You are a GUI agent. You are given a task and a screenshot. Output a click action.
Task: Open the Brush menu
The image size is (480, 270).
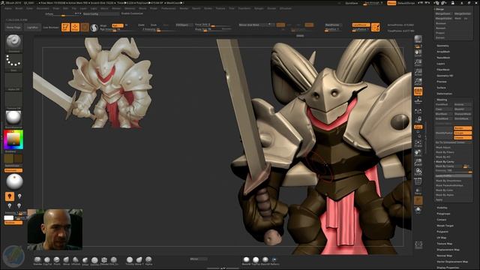click(19, 8)
